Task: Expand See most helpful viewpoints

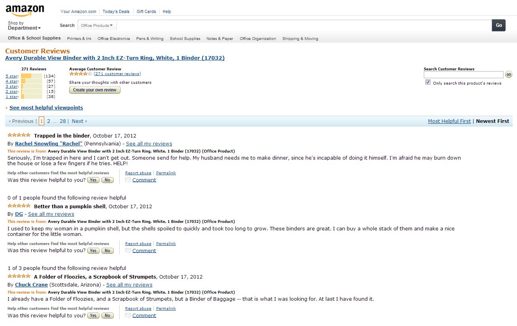Action: point(46,107)
